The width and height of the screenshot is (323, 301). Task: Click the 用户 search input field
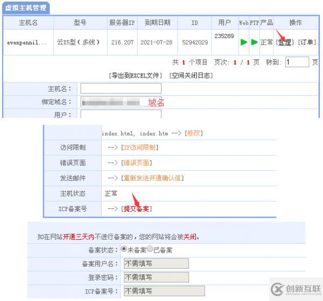[121, 114]
